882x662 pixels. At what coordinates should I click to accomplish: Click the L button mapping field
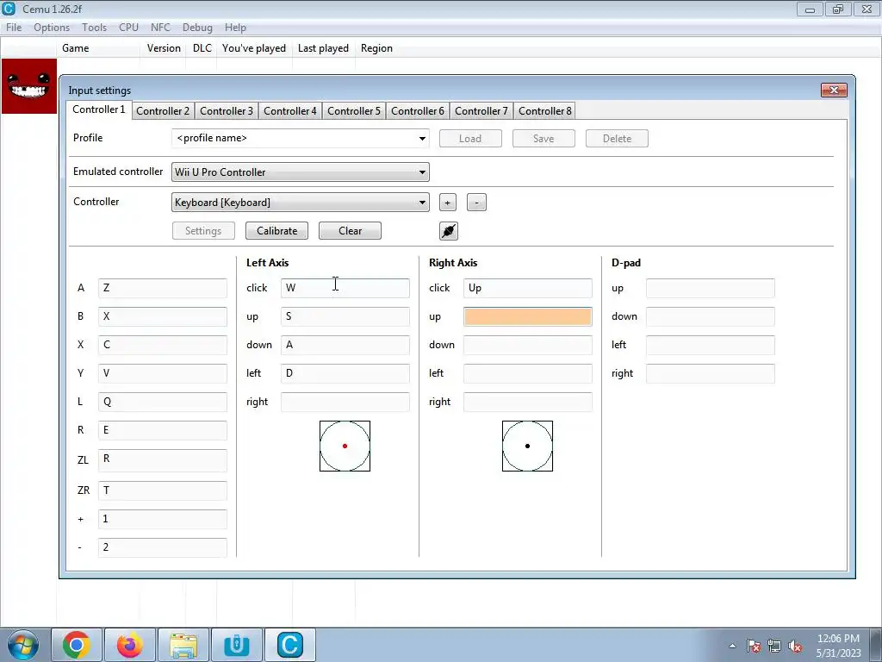(163, 402)
